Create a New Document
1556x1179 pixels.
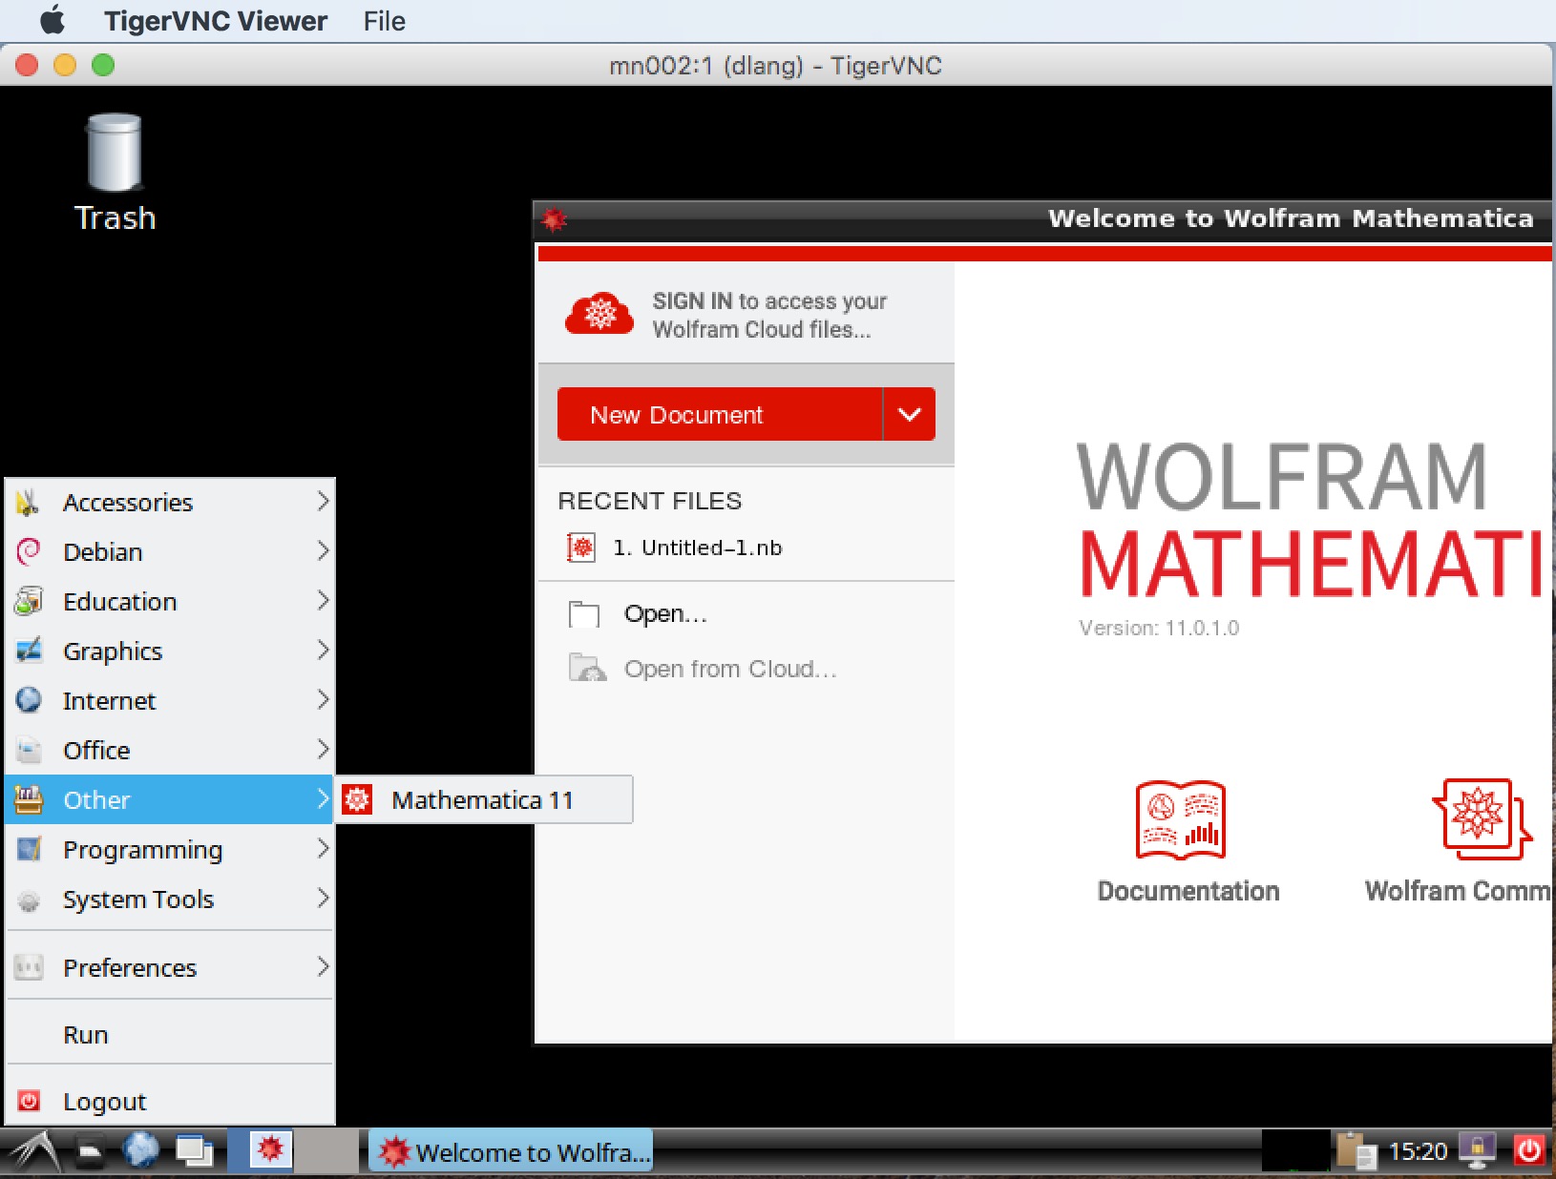tap(720, 414)
